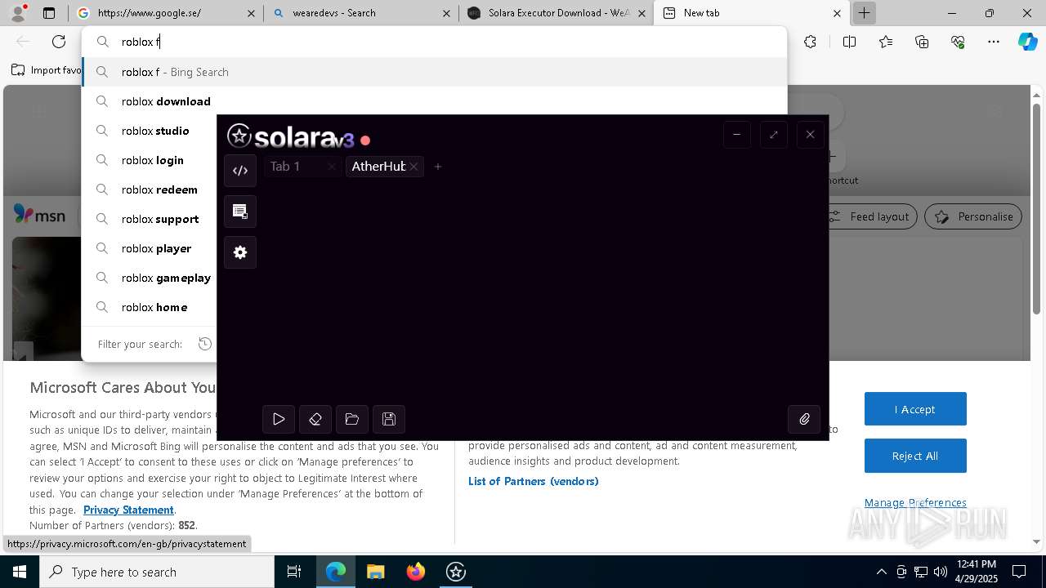Open Edge extensions puzzle icon
The image size is (1046, 588).
point(810,42)
